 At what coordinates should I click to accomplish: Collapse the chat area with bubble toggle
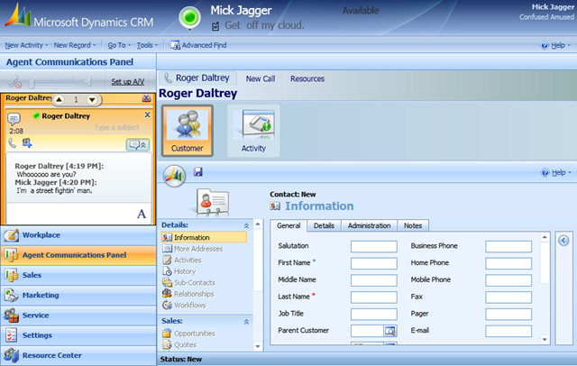pyautogui.click(x=138, y=144)
